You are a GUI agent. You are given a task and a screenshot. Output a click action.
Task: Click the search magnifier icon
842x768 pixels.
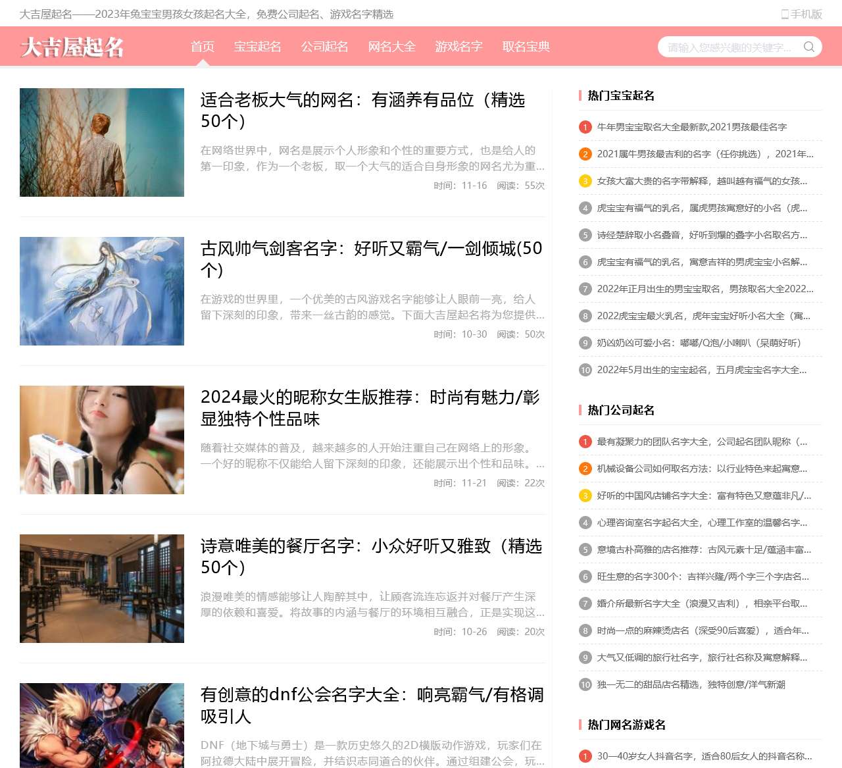[x=809, y=47]
